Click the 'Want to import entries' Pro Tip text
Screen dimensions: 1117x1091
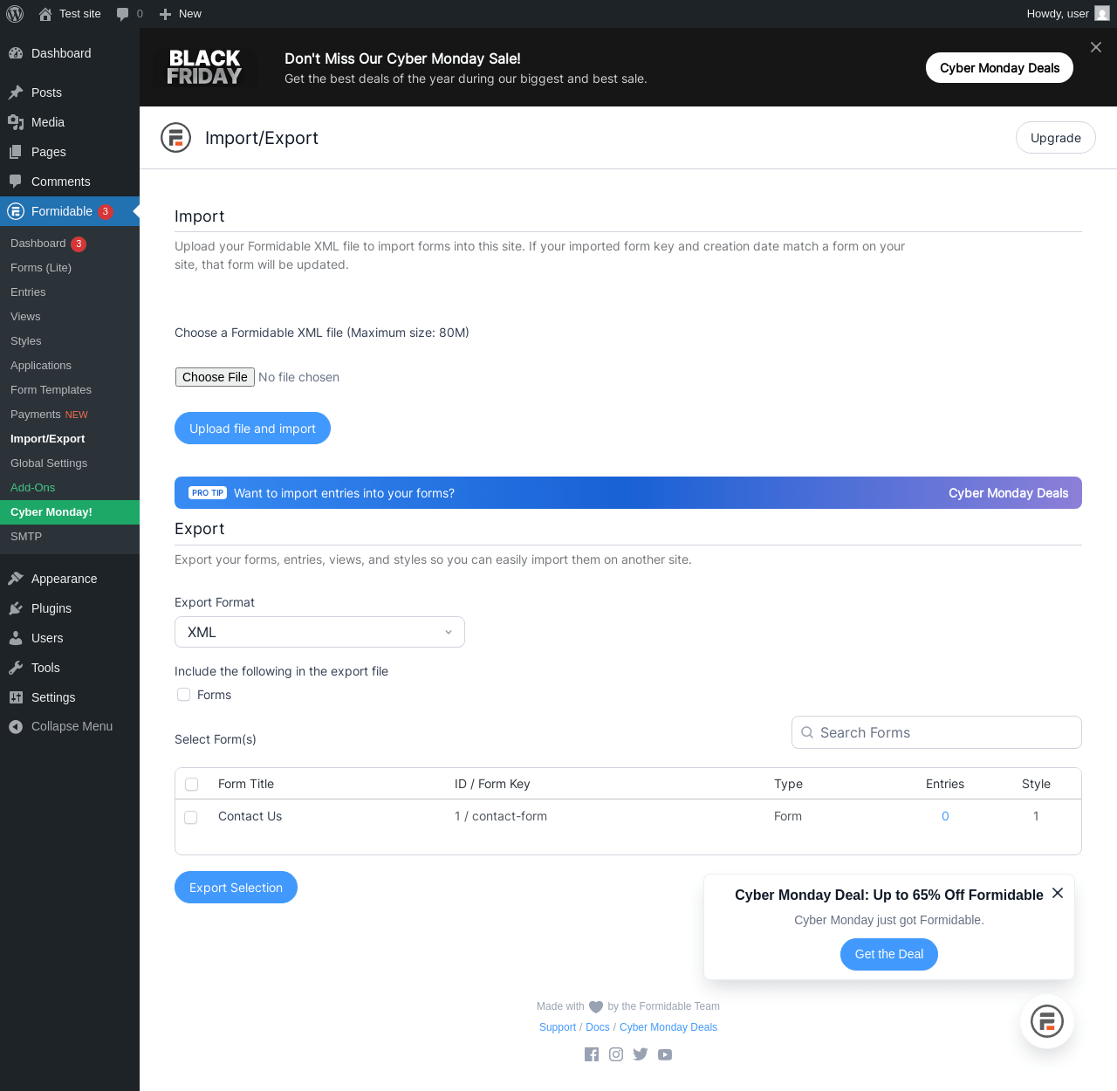tap(344, 493)
